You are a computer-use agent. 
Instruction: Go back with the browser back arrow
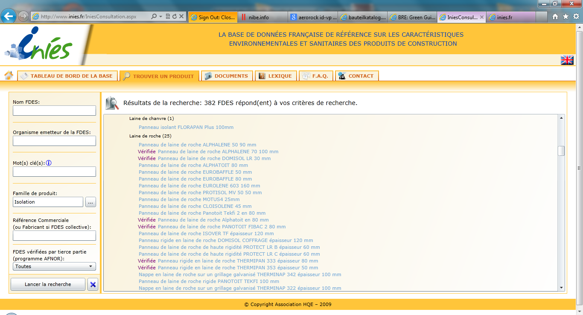[9, 16]
